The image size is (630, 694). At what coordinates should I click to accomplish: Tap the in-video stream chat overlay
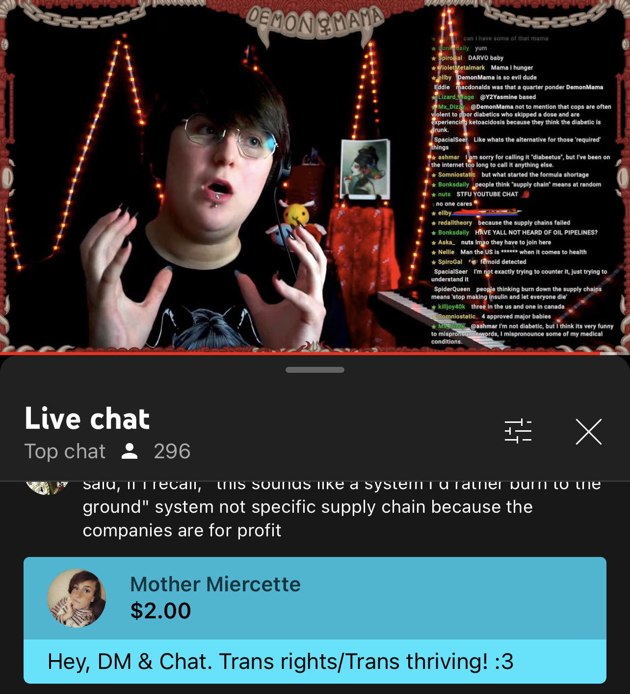(x=522, y=190)
